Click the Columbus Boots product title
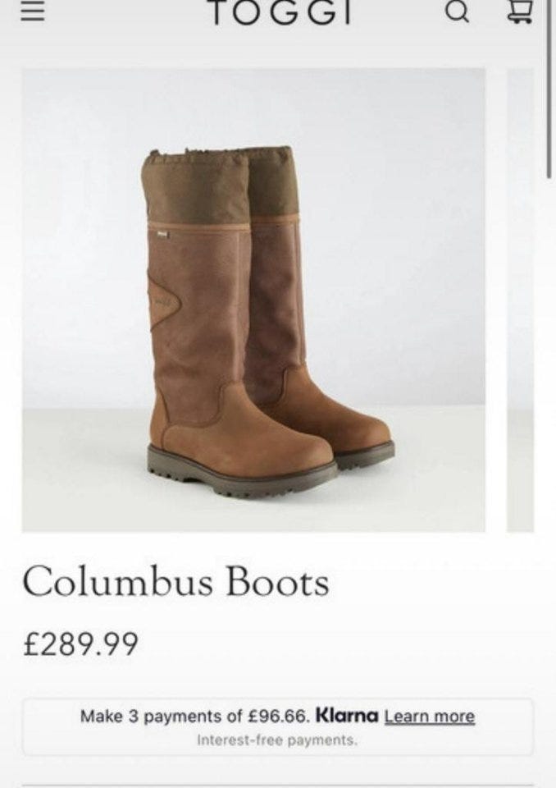Image resolution: width=556 pixels, height=788 pixels. point(175,581)
